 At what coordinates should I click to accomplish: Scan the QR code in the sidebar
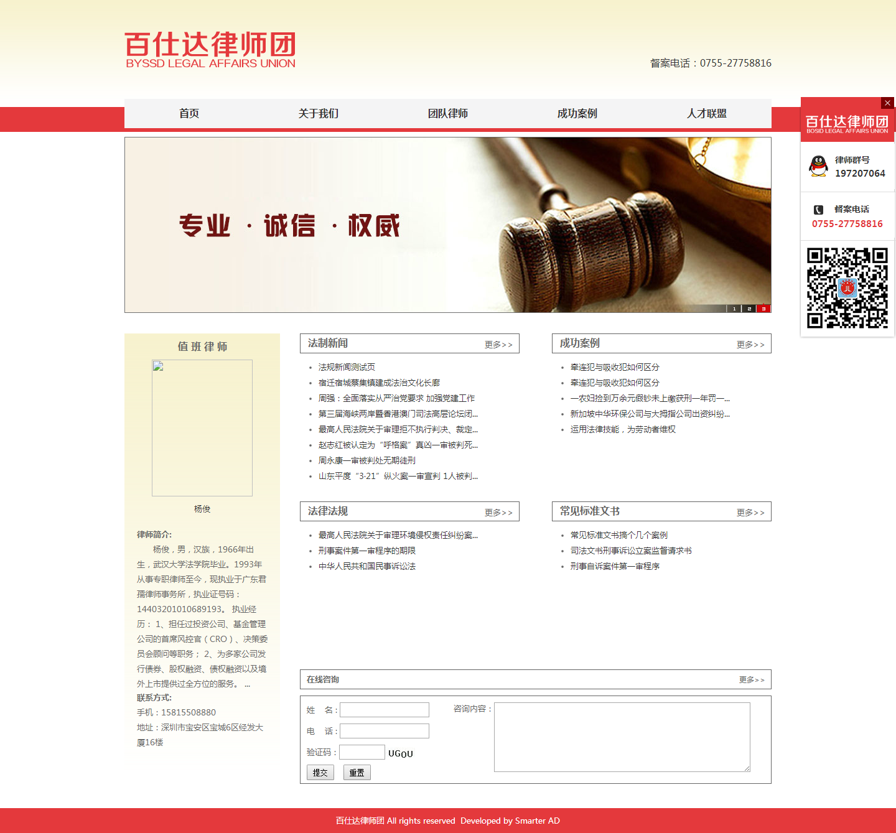click(x=847, y=286)
